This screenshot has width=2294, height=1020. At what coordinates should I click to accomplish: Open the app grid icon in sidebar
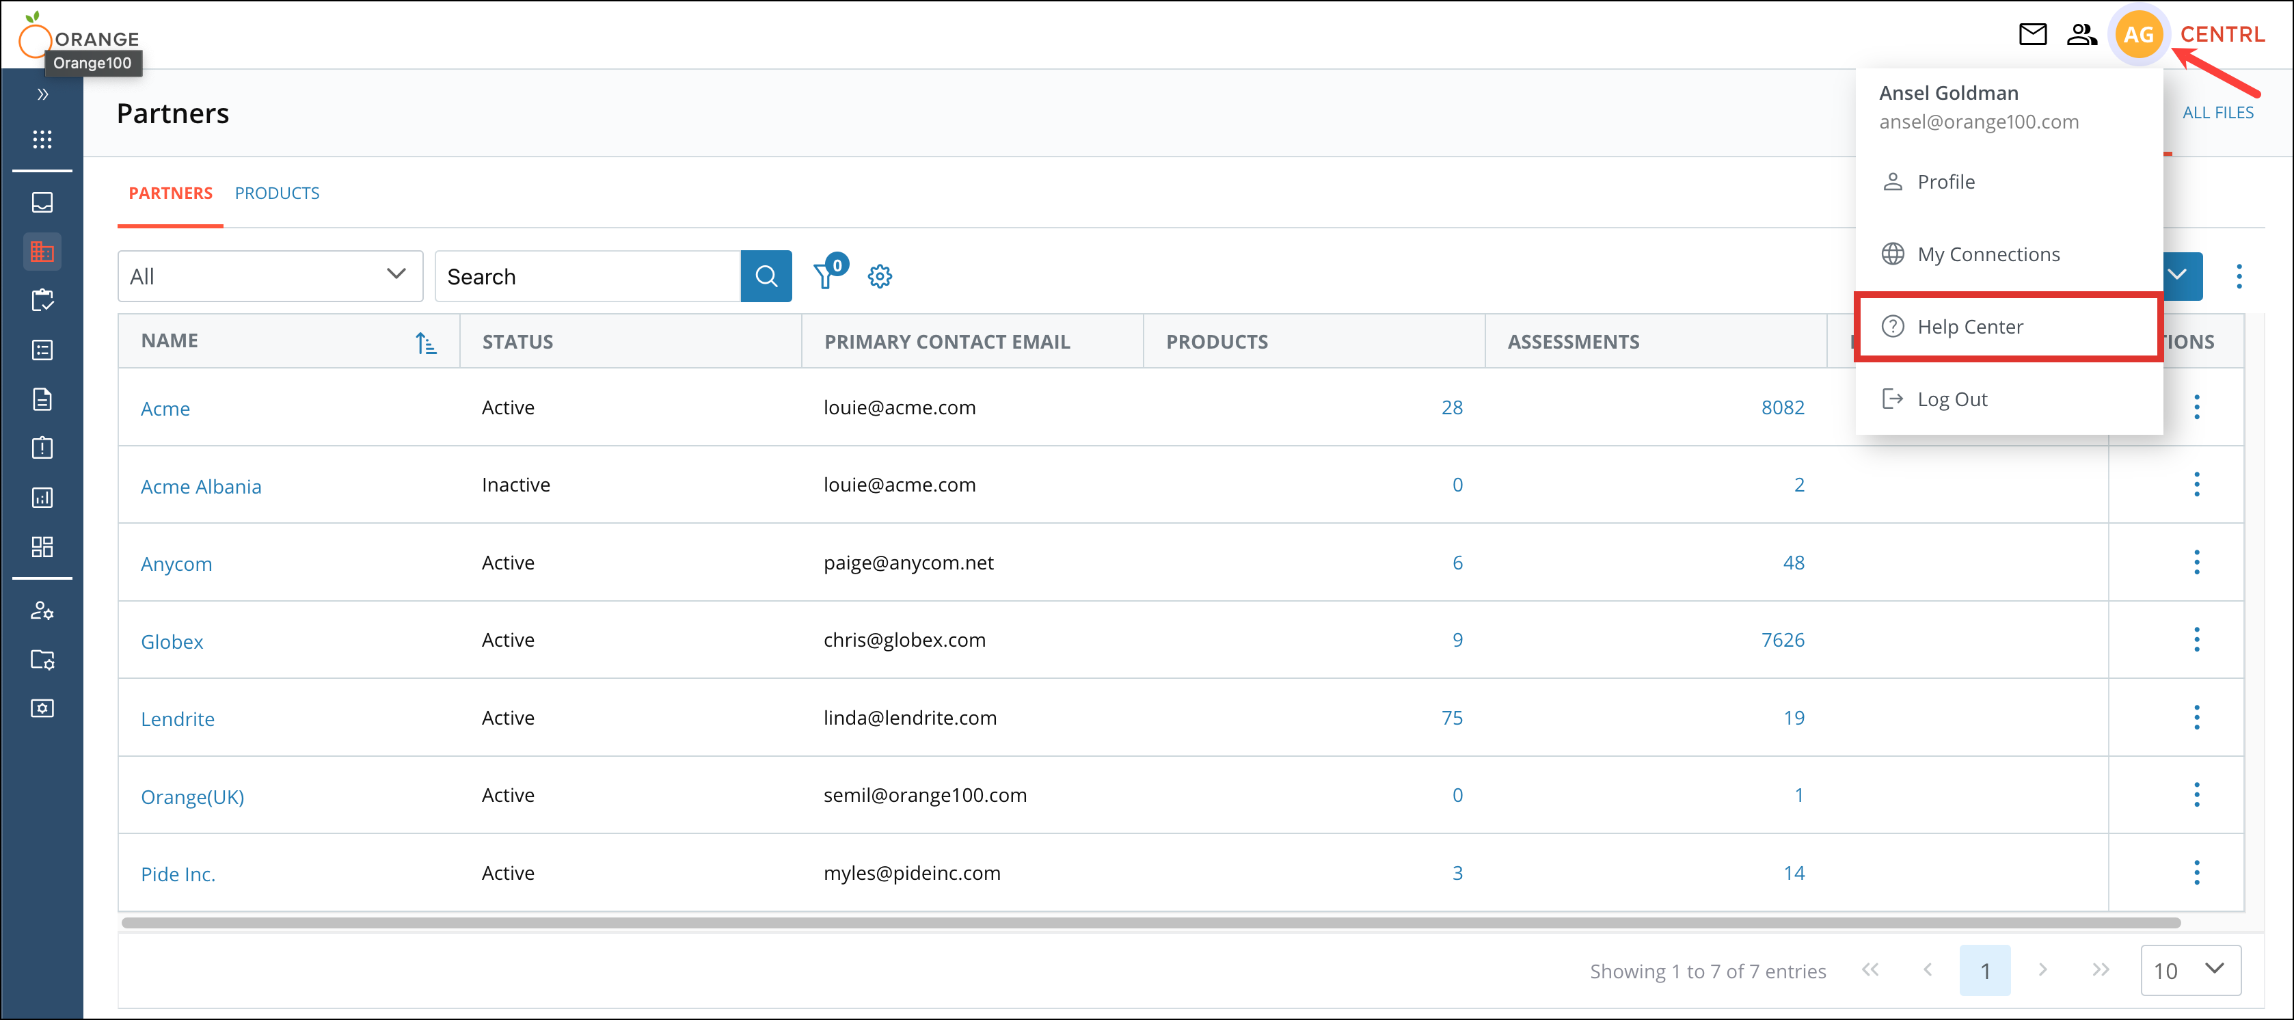point(42,139)
